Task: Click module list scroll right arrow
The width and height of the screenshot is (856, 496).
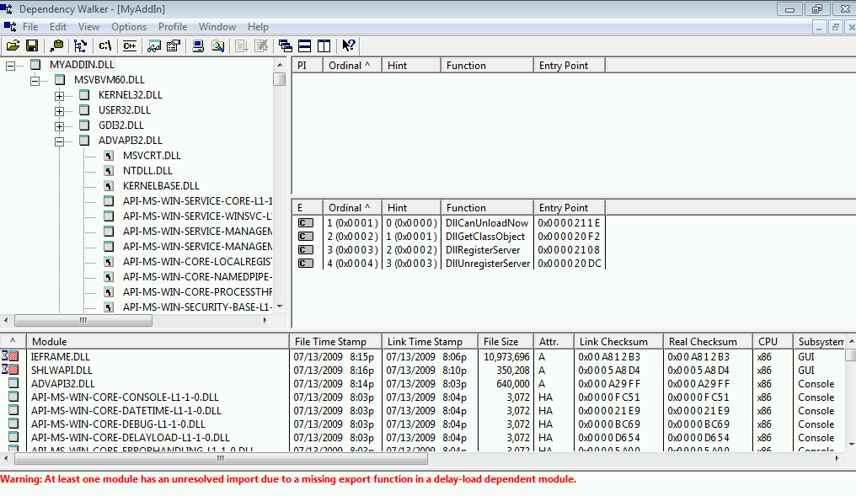Action: tap(837, 458)
